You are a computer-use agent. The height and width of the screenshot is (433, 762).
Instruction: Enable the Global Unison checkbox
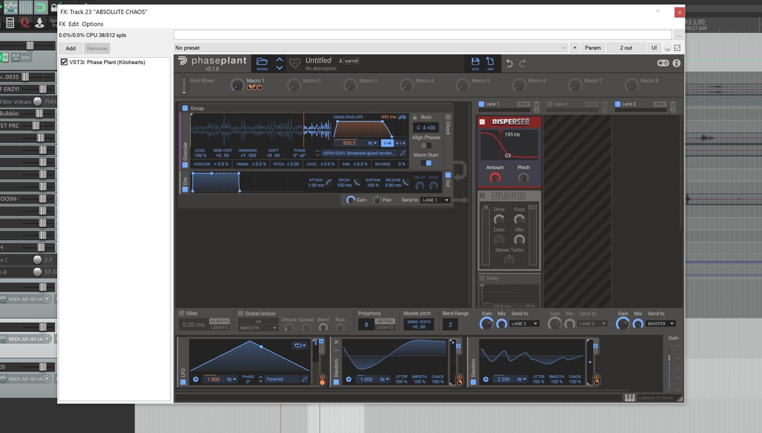pyautogui.click(x=240, y=313)
